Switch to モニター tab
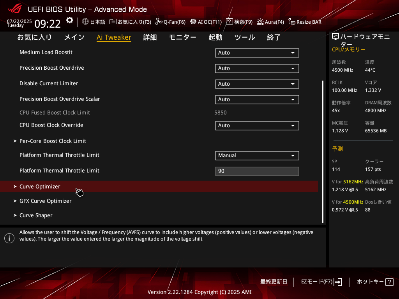The height and width of the screenshot is (299, 399). [182, 37]
